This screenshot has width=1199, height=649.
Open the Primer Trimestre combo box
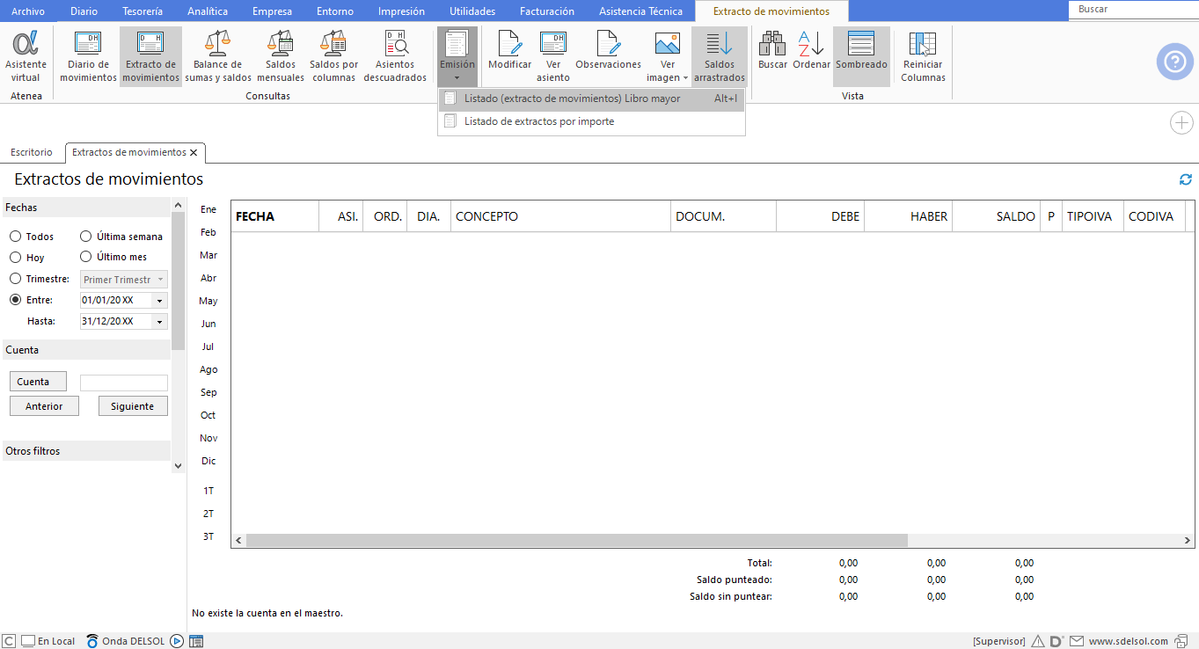coord(124,280)
